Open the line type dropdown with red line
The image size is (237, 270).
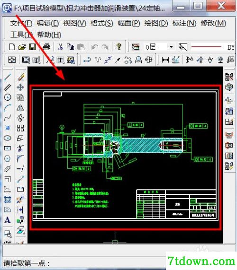pos(213,47)
